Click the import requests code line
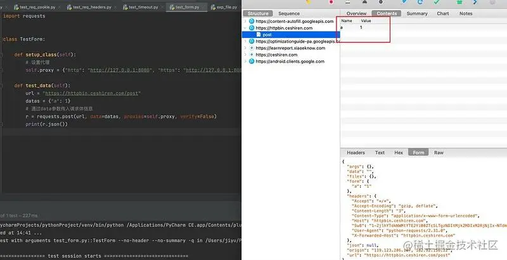The image size is (507, 260). click(x=24, y=16)
